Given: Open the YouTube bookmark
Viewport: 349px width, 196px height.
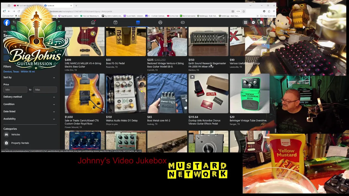Looking at the screenshot, I should click(173, 16).
